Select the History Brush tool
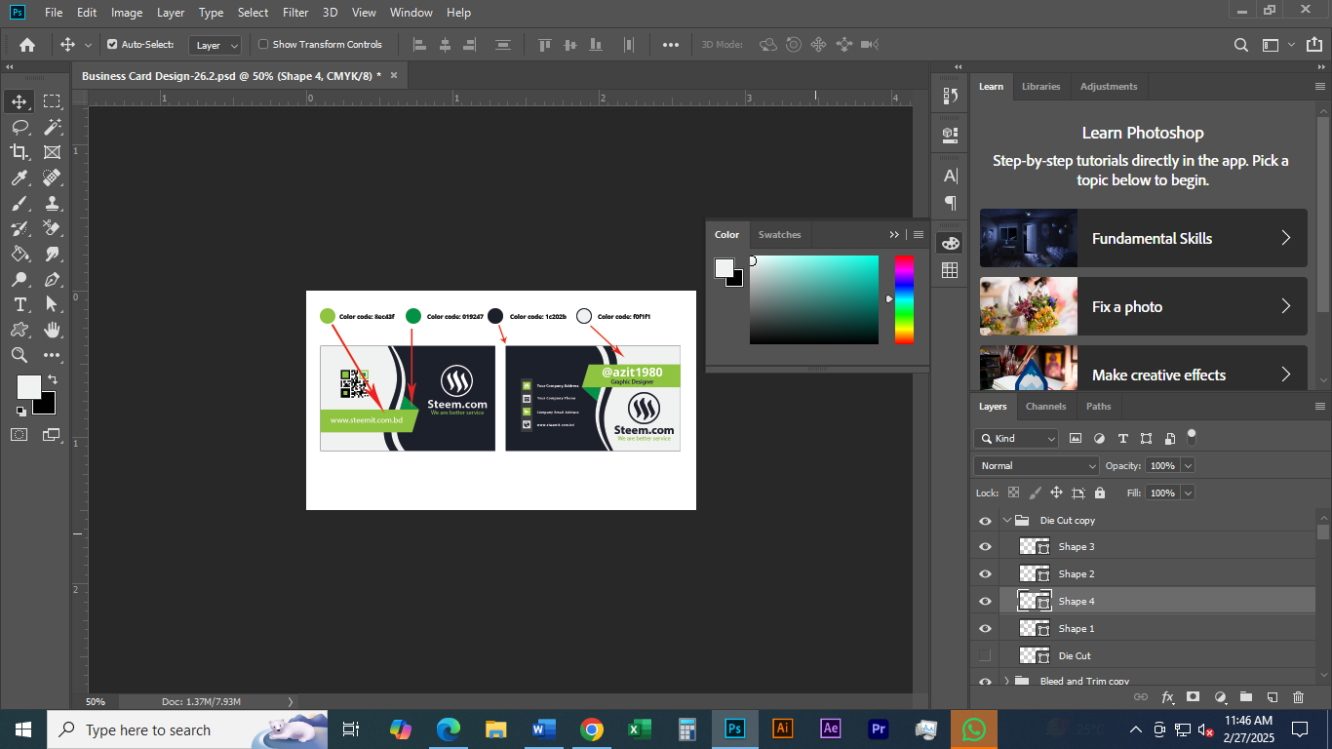Viewport: 1332px width, 749px height. [x=20, y=228]
